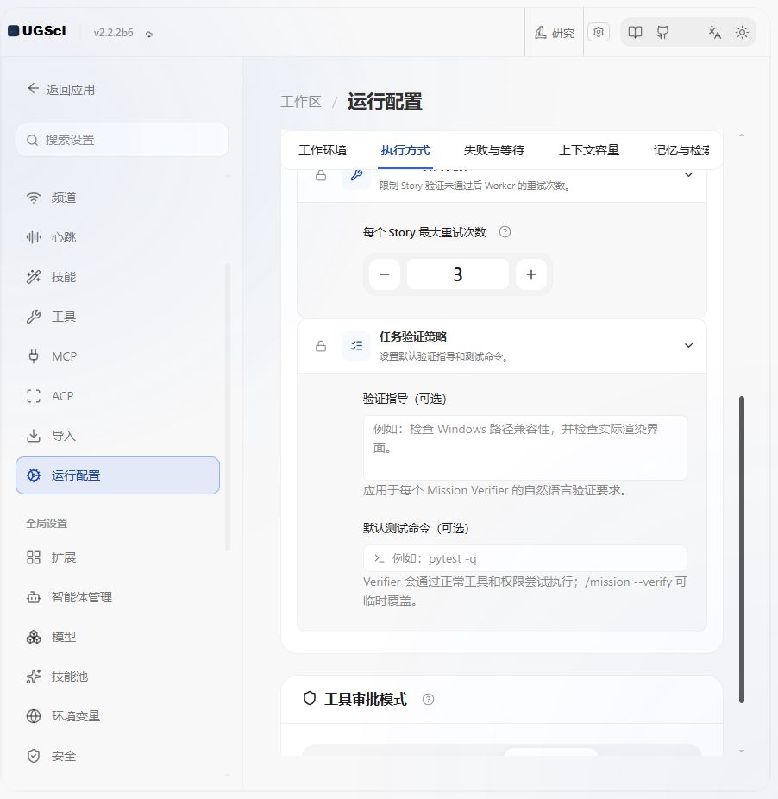Switch to the 工作环境 tab

click(323, 150)
